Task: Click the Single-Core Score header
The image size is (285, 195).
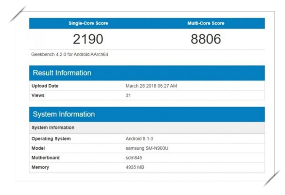Action: click(x=88, y=23)
